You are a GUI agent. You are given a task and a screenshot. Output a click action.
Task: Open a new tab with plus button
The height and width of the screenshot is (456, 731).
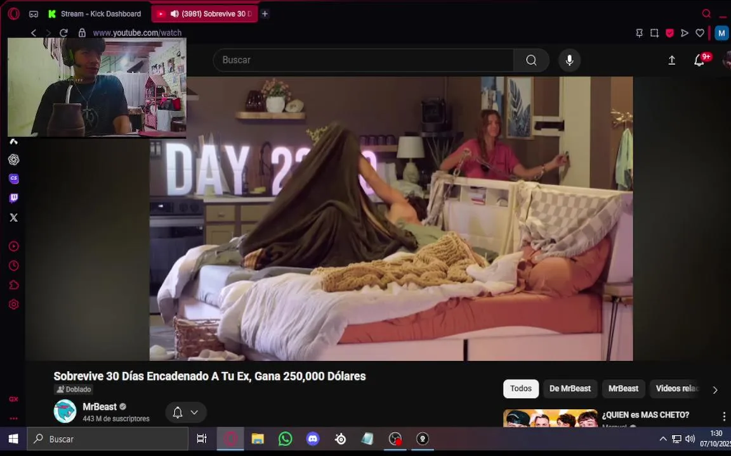(x=265, y=14)
